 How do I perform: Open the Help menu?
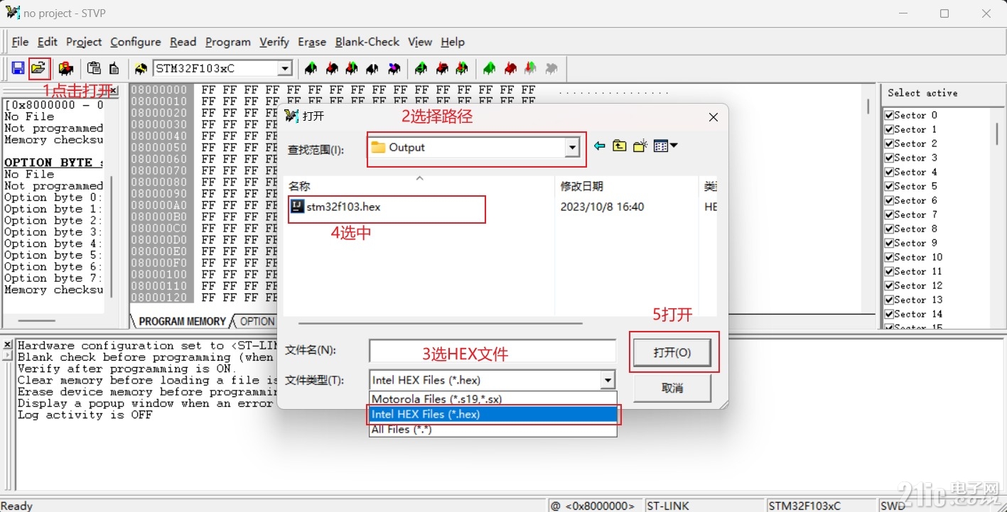(x=453, y=42)
